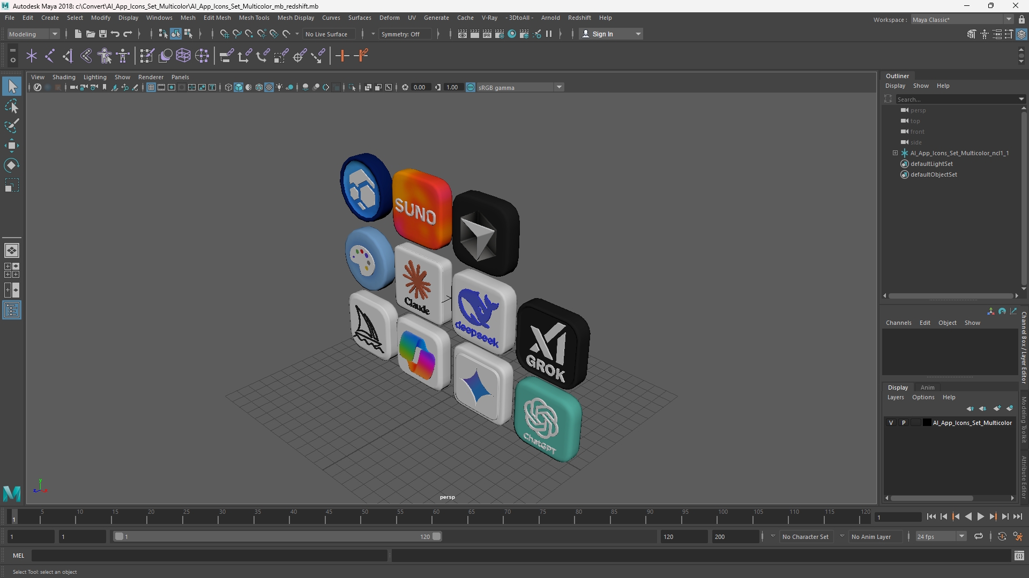The image size is (1029, 578).
Task: Select the persp camera in Outliner
Action: pos(918,110)
